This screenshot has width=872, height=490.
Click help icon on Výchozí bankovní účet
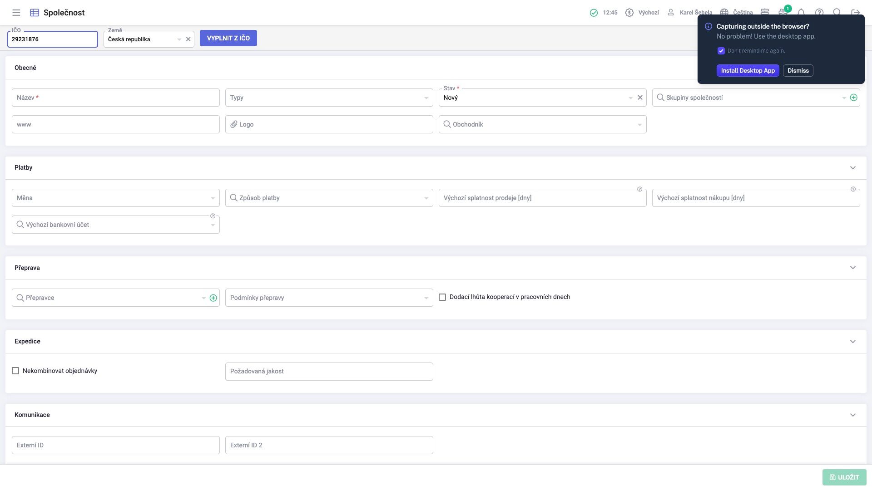pyautogui.click(x=213, y=216)
